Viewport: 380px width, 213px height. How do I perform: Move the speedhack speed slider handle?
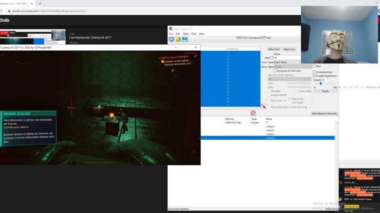[x=321, y=83]
